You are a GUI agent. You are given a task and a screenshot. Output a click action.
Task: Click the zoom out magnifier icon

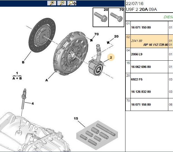pyautogui.click(x=62, y=3)
